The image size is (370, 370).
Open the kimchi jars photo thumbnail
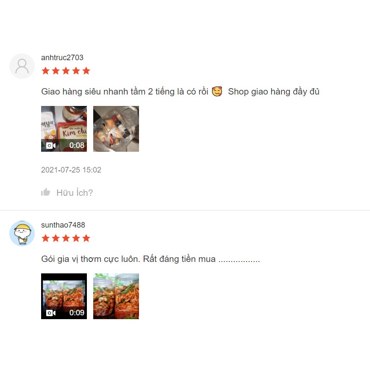tap(116, 296)
